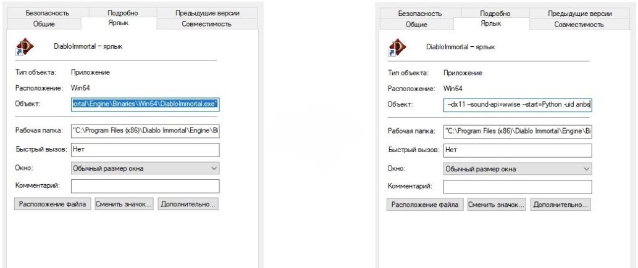
Task: Open the Окно window size dropdown in right dialog
Action: pos(518,168)
